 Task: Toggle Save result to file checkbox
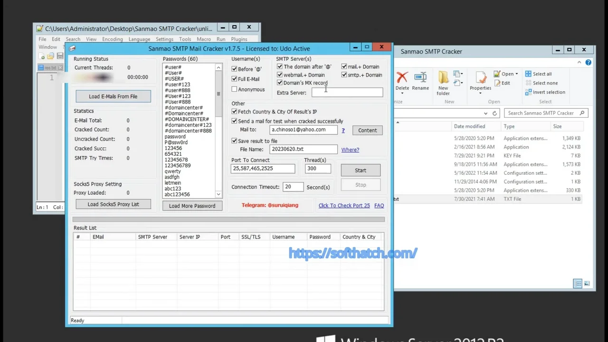pyautogui.click(x=234, y=141)
